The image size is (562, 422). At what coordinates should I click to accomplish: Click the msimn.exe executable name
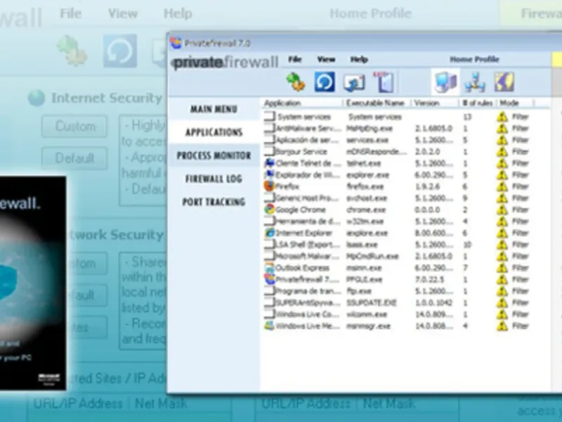pyautogui.click(x=364, y=268)
